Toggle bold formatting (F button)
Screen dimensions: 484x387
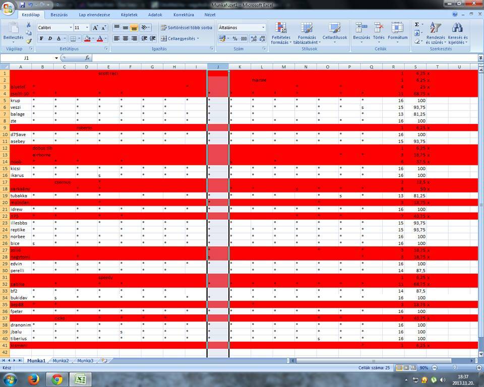coord(42,39)
